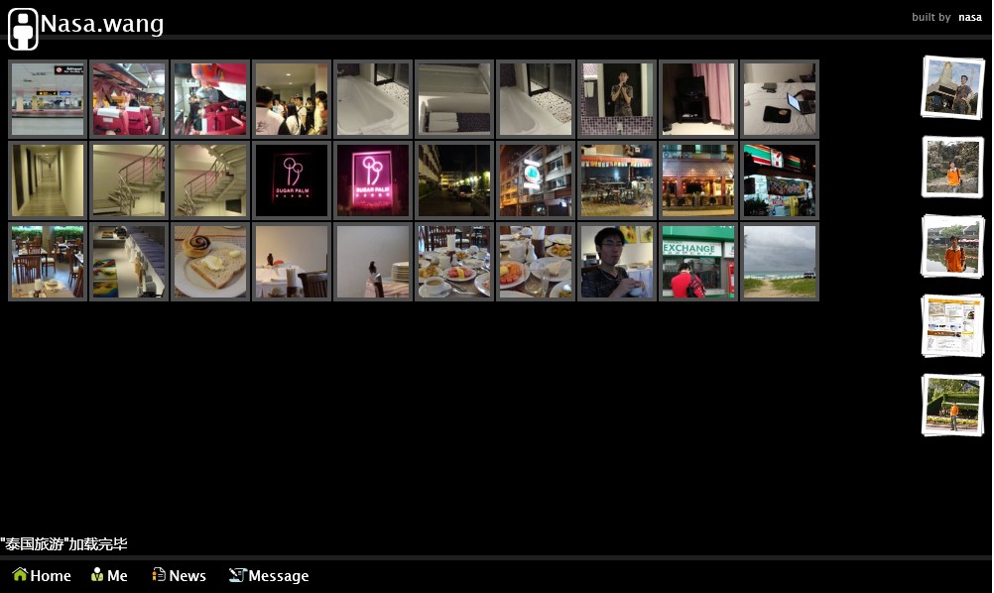
Task: Open the garden hedge album in the sidebar
Action: 952,406
